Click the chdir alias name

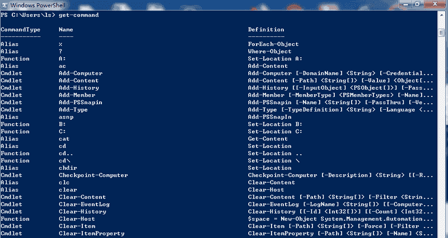(68, 168)
